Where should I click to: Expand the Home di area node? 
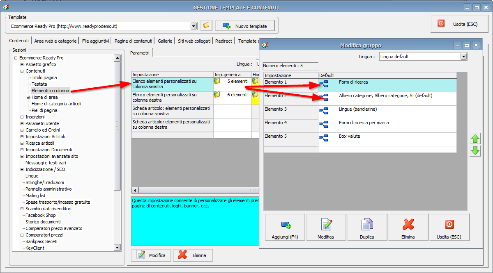(28, 97)
